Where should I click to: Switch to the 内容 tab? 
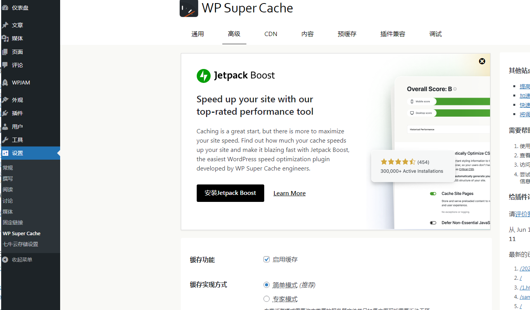click(307, 34)
